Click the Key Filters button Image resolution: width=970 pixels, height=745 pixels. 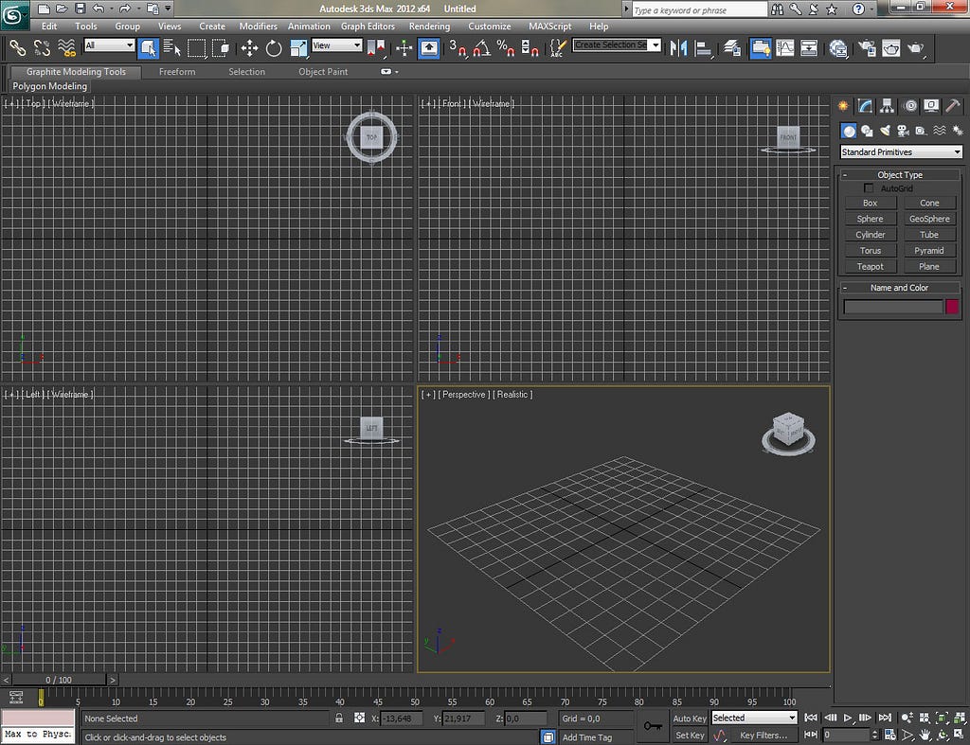click(x=763, y=736)
